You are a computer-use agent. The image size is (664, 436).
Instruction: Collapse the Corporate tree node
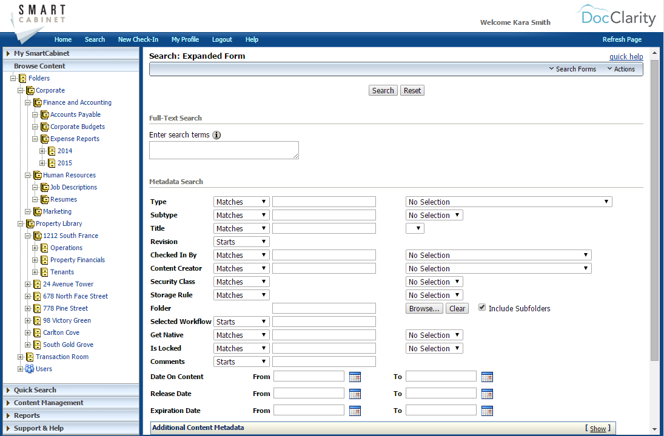pyautogui.click(x=20, y=90)
